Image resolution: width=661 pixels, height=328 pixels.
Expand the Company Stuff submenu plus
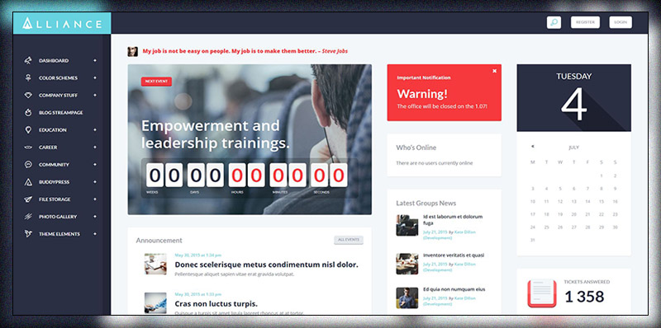click(x=95, y=95)
